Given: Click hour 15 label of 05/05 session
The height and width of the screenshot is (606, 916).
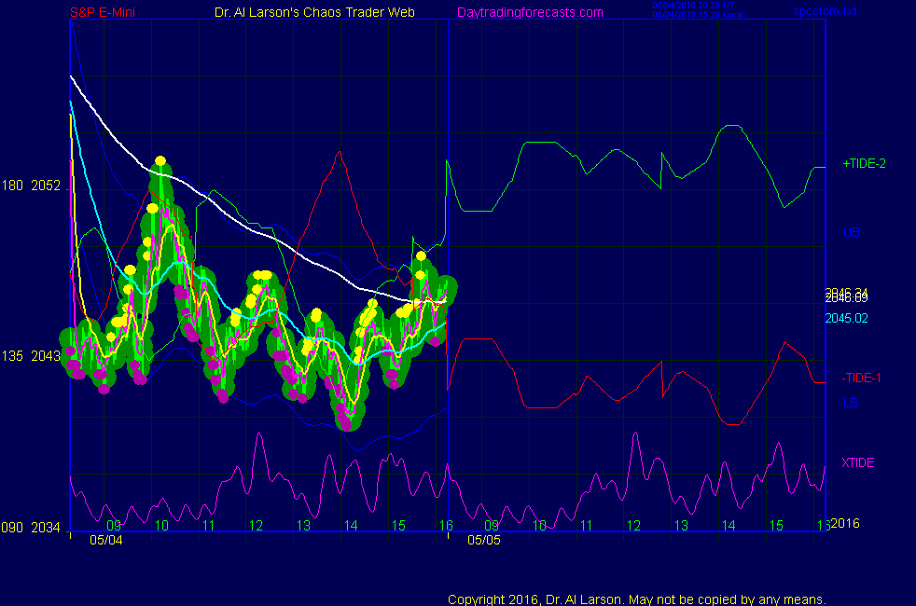Looking at the screenshot, I should tap(776, 526).
